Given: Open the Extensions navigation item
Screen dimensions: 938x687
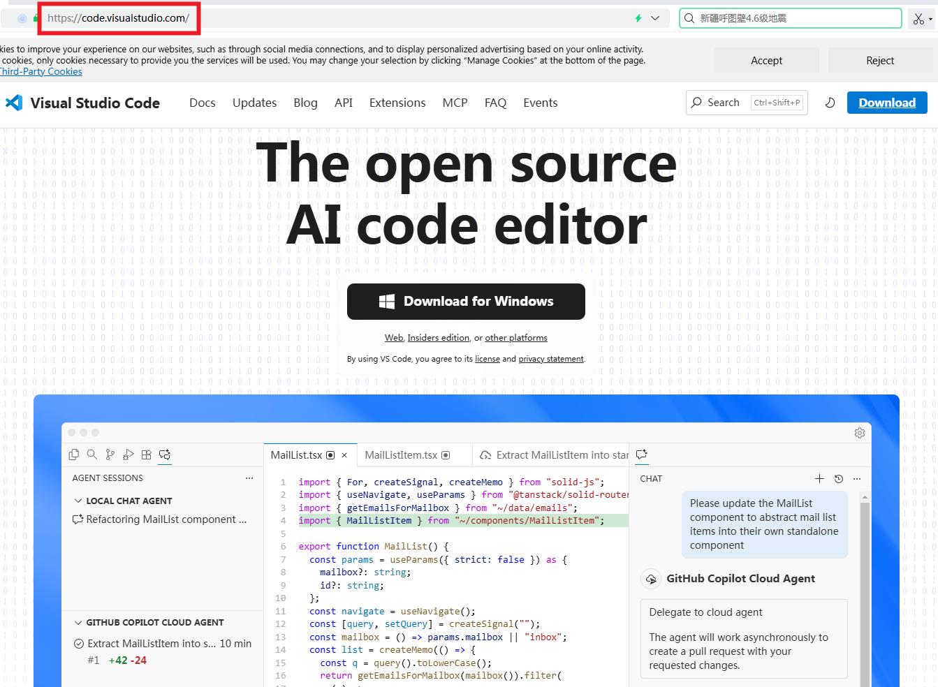Looking at the screenshot, I should (397, 103).
